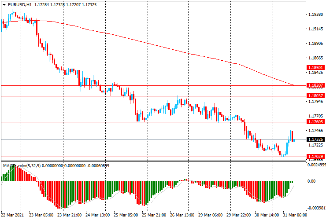The image size is (326, 220).
Task: Click the 29 Mar 22:00 time label
Action: 239,215
